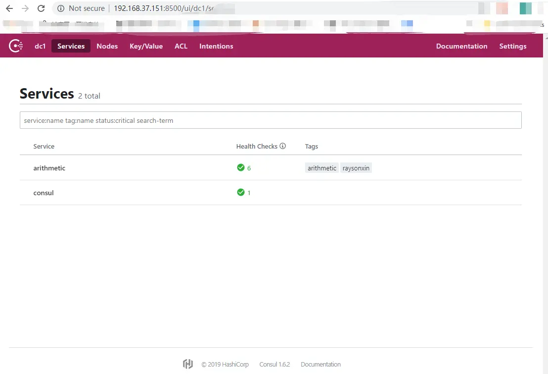
Task: Click the Health Checks column header
Action: (x=257, y=146)
